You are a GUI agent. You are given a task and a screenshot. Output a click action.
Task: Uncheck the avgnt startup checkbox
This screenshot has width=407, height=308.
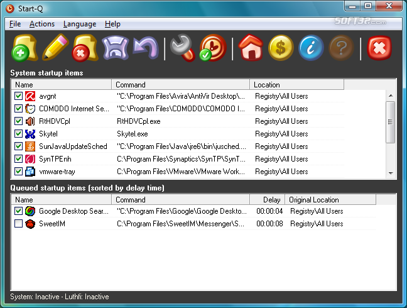point(18,96)
